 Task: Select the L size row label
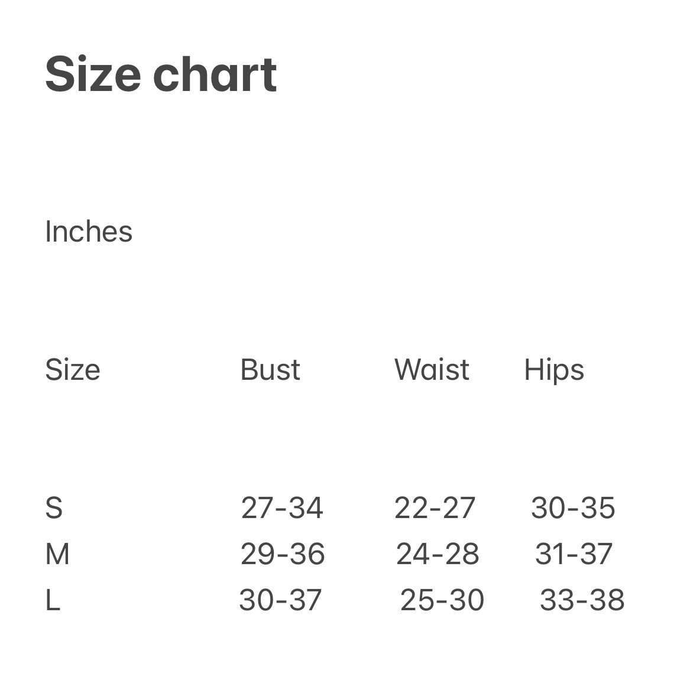tap(53, 600)
